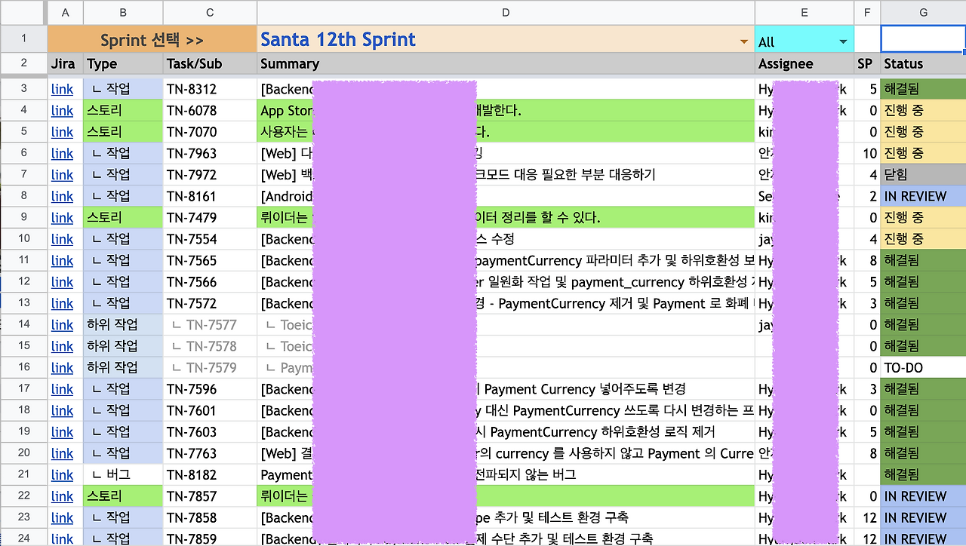Open the Jira link for TN-8161
The height and width of the screenshot is (546, 966).
(62, 197)
